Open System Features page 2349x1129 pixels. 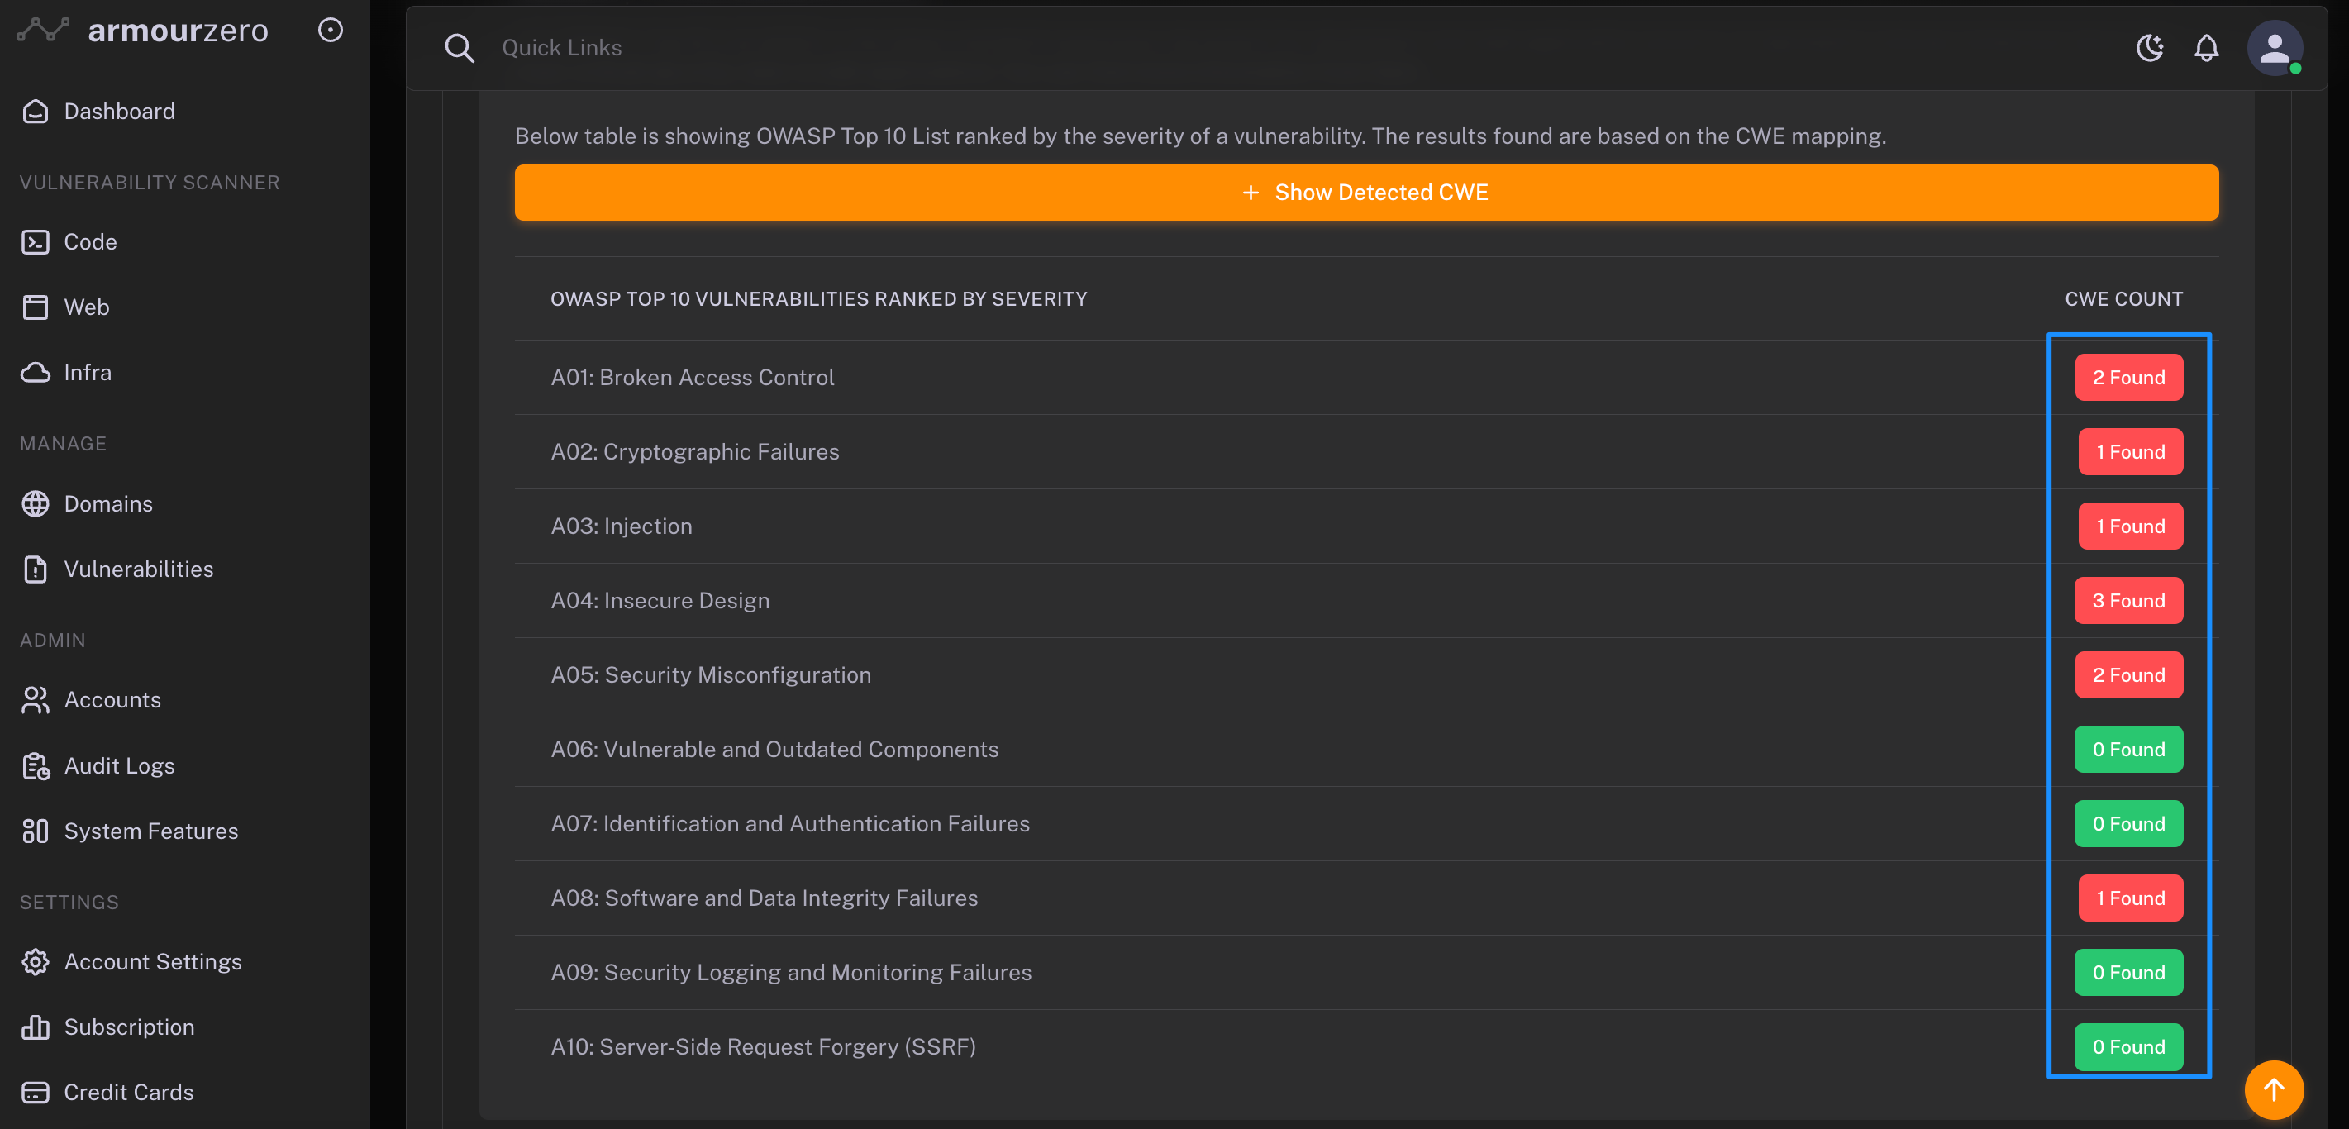pos(150,831)
